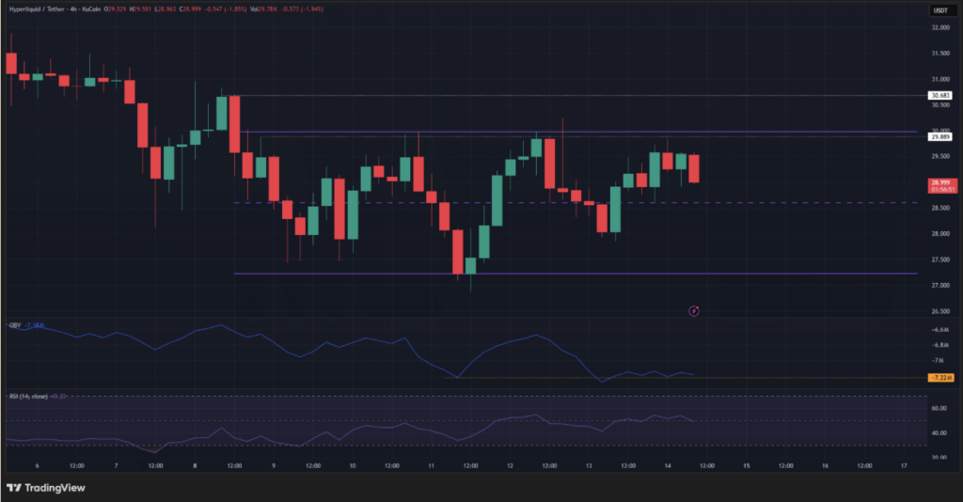Select the lower purple support line near 27.250
The image size is (963, 502).
(x=564, y=274)
